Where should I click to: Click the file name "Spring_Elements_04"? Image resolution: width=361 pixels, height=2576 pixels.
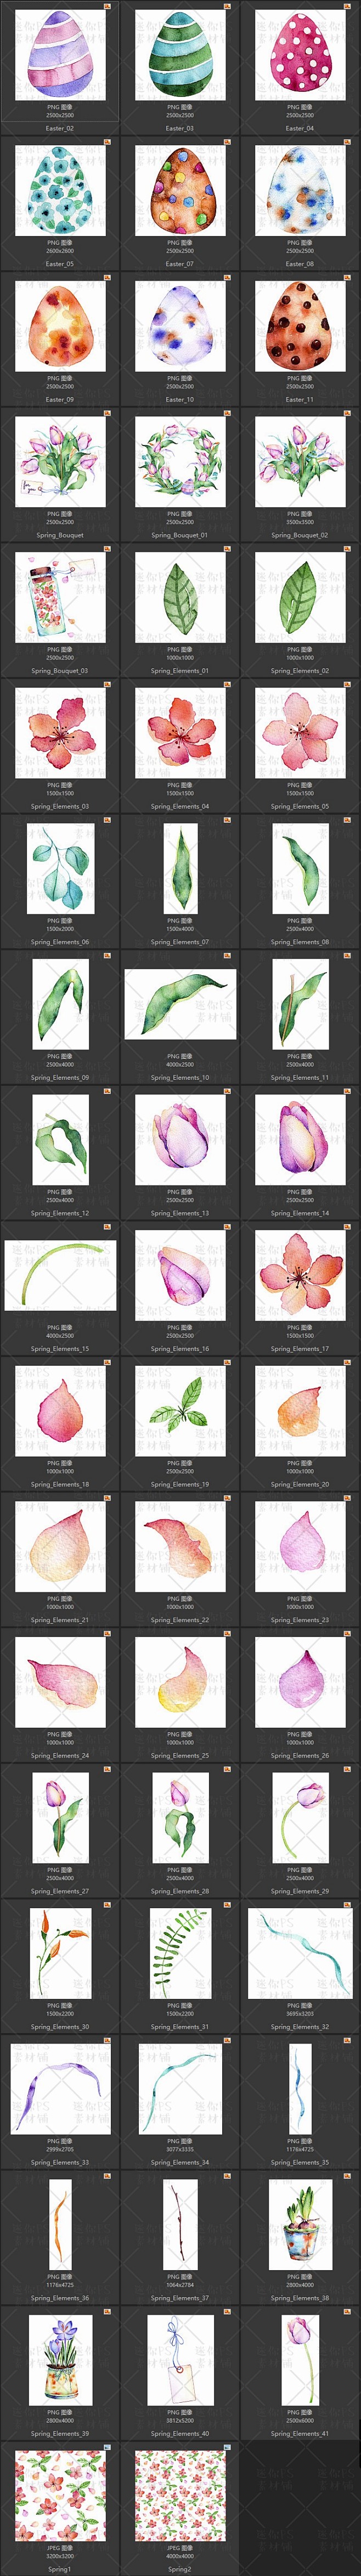pyautogui.click(x=180, y=806)
